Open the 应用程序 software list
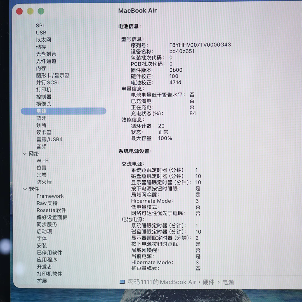Screen dimensions: 302x302 (x=47, y=260)
